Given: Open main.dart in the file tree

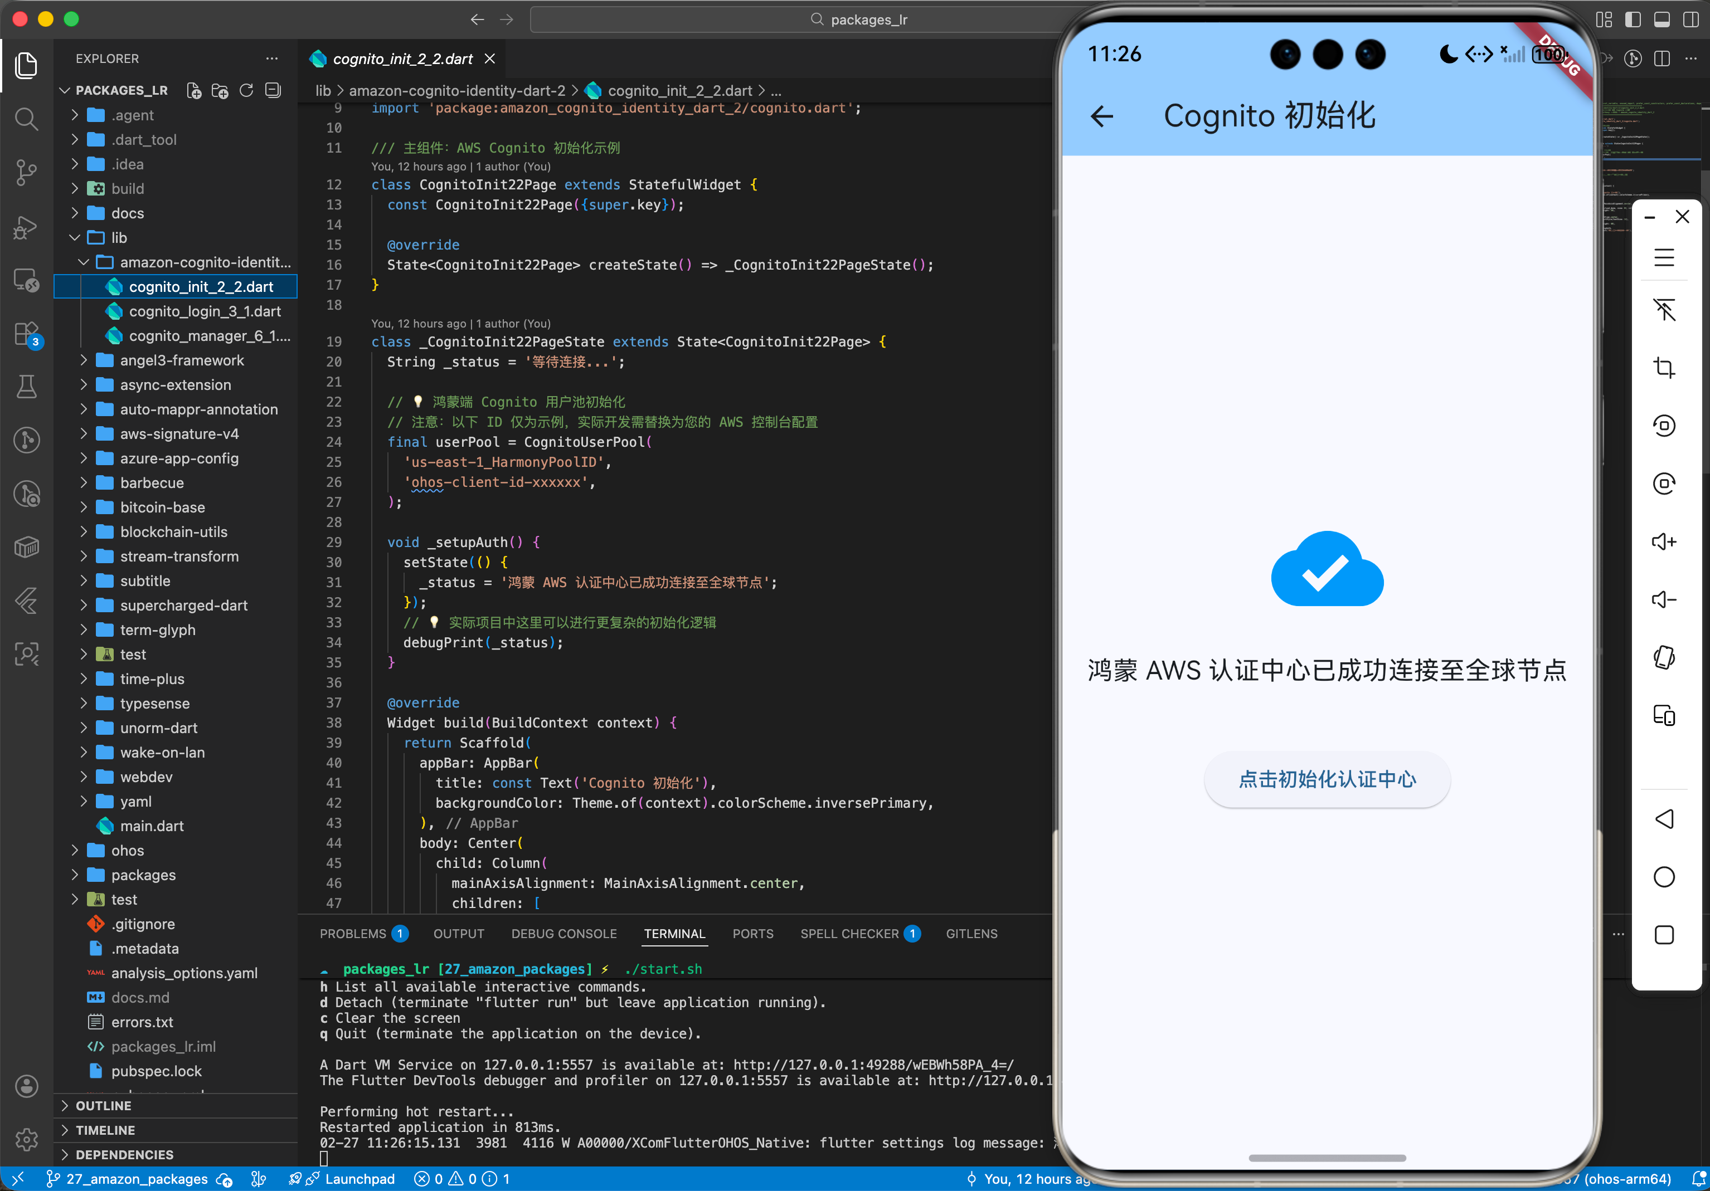Looking at the screenshot, I should coord(152,826).
